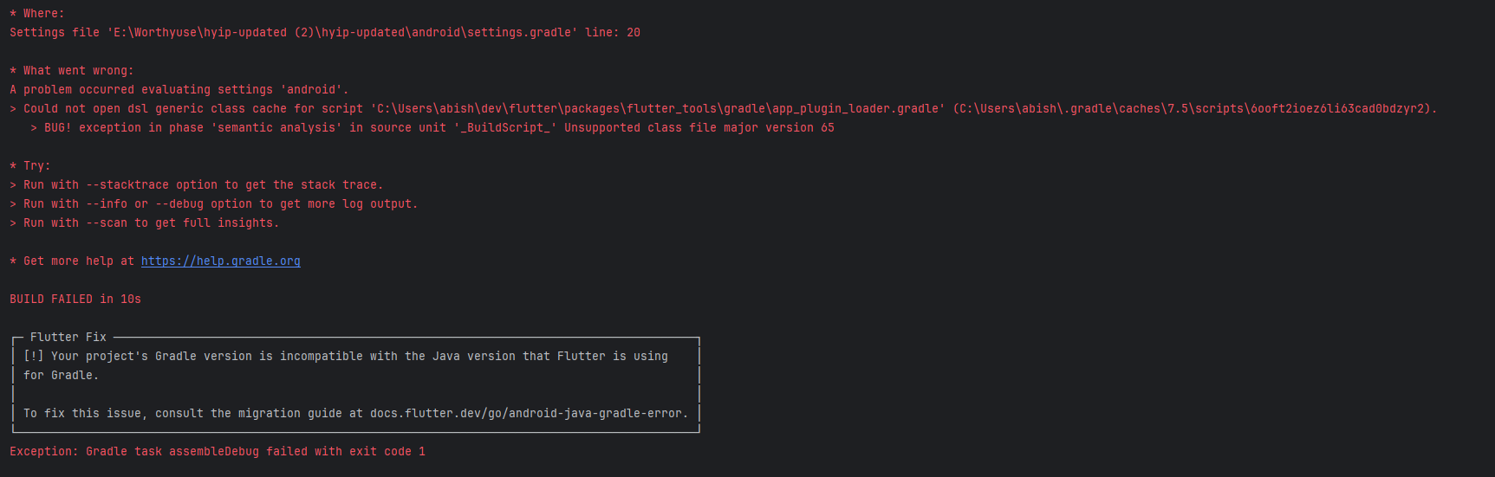Click the '* What went wrong:' heading
Image resolution: width=1495 pixels, height=477 pixels.
pyautogui.click(x=72, y=70)
